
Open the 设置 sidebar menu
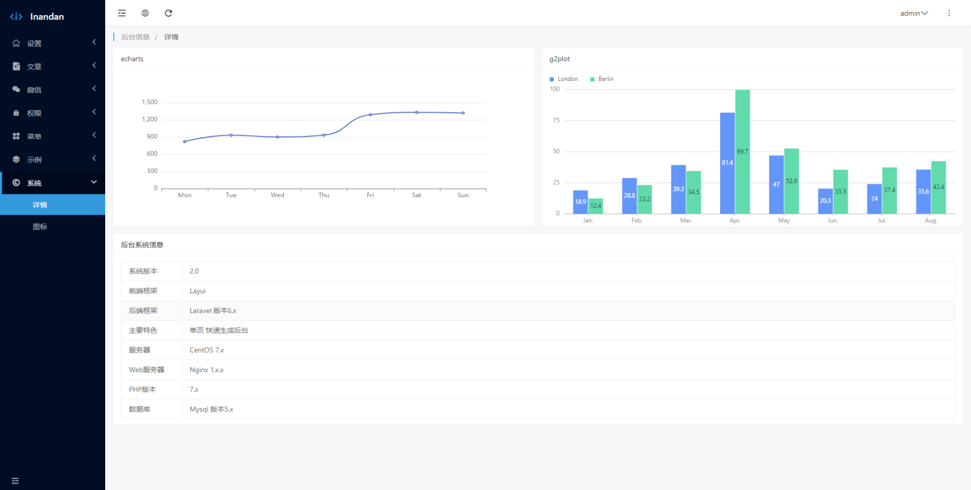[x=53, y=43]
